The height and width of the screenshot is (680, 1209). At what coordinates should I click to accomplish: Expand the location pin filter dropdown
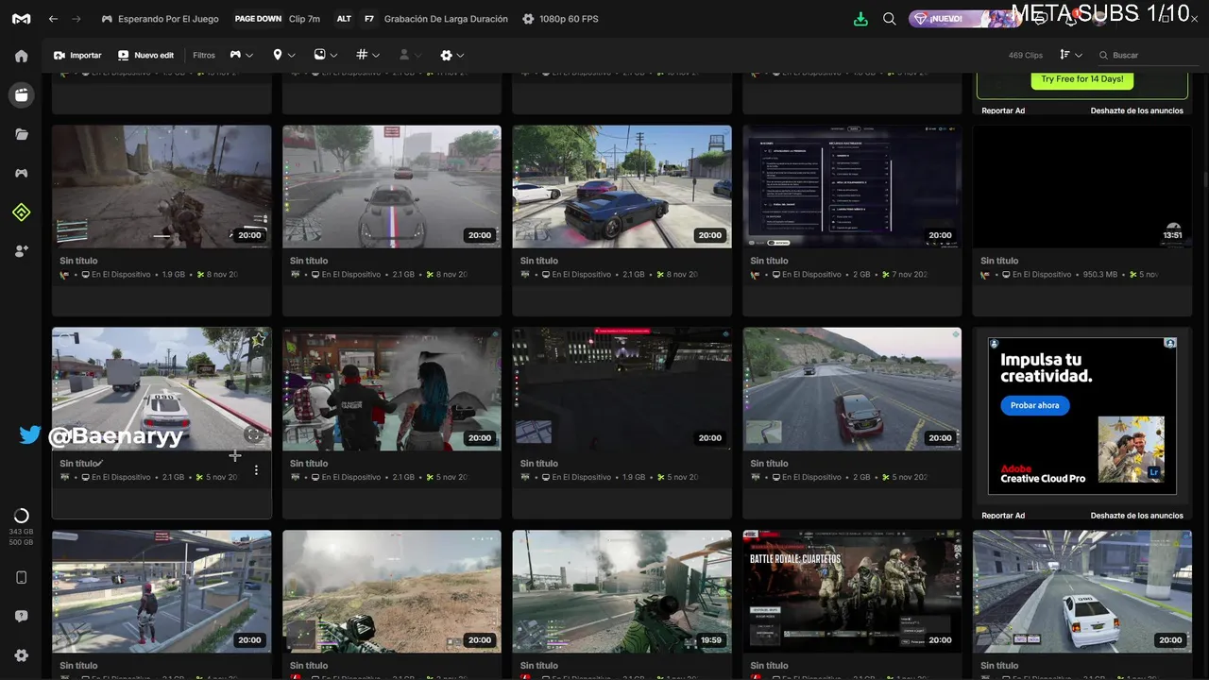point(283,55)
